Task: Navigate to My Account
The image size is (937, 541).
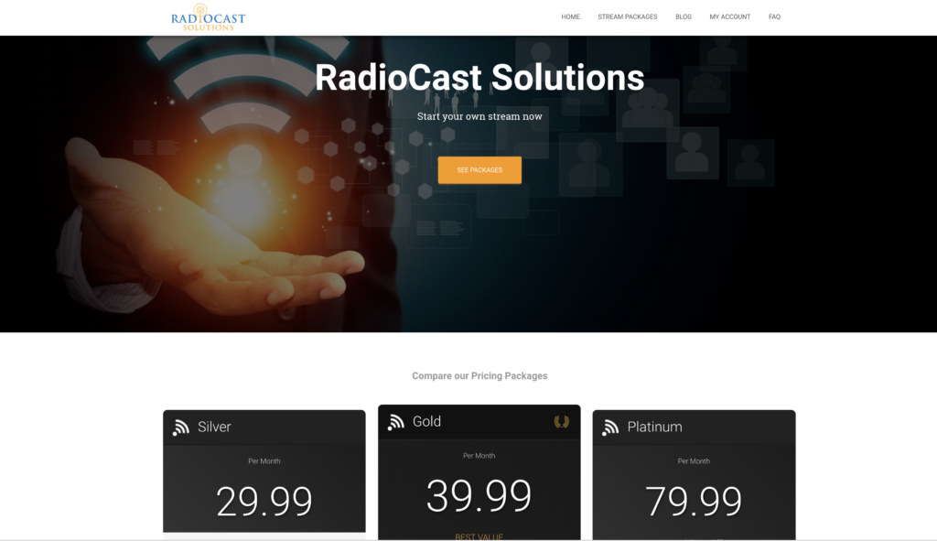Action: tap(729, 16)
